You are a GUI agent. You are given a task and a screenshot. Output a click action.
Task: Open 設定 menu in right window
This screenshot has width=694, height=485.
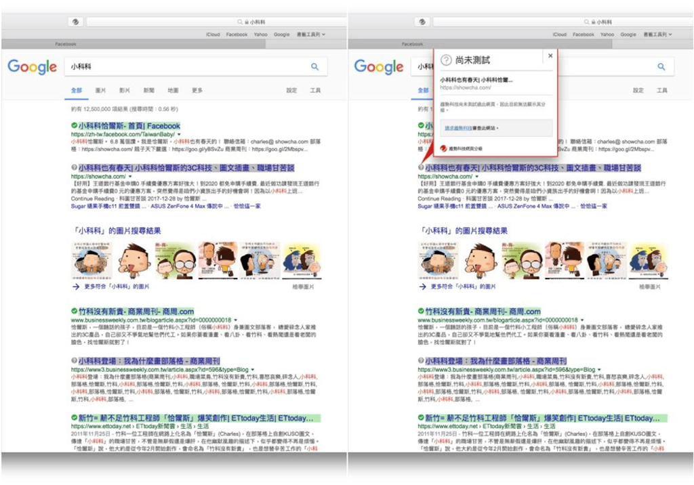[x=638, y=90]
